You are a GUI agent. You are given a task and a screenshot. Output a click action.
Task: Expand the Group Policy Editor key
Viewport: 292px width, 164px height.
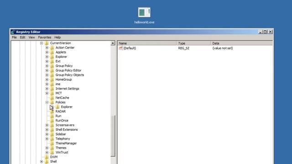point(47,71)
